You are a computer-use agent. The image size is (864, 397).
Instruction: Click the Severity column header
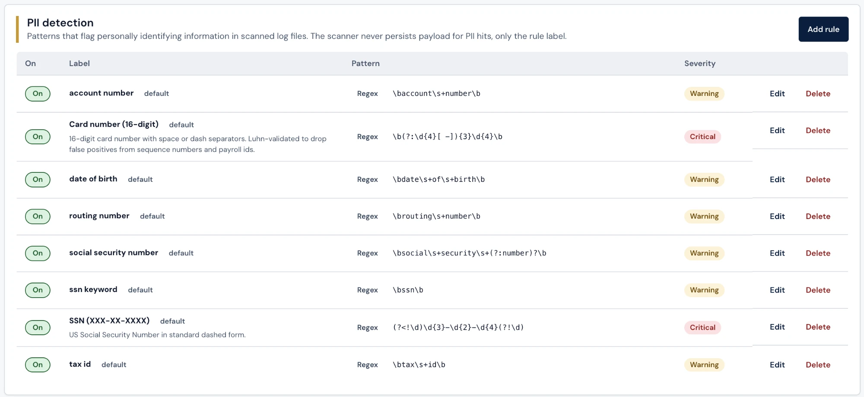click(700, 64)
